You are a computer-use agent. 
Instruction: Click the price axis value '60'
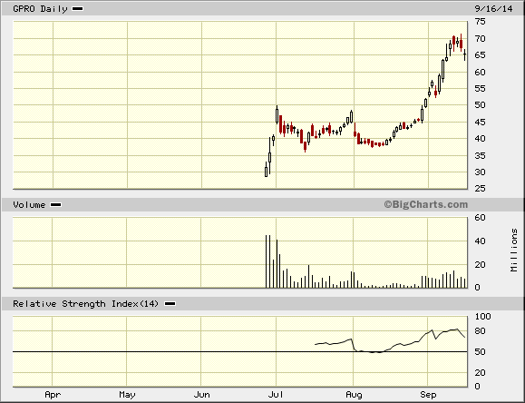pyautogui.click(x=481, y=72)
